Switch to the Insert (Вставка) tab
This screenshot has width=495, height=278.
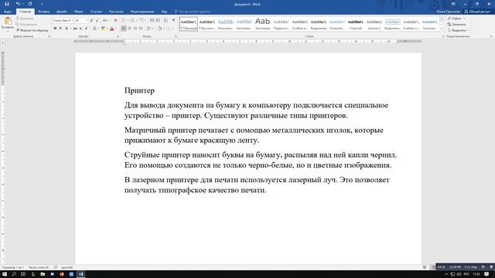43,12
